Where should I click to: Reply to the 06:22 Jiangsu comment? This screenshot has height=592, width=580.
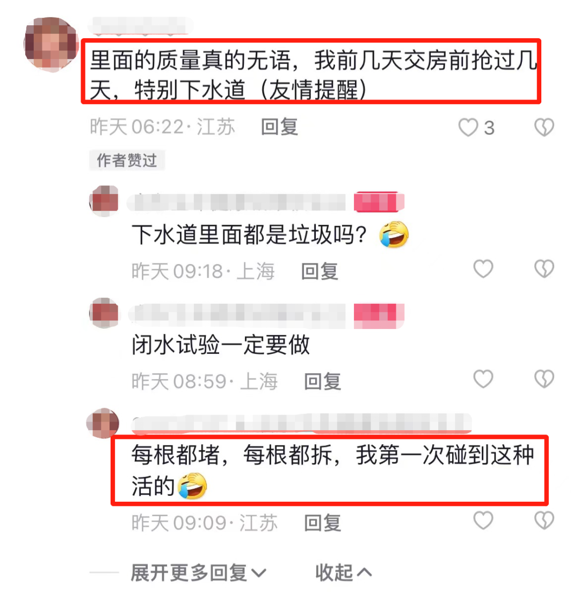point(279,127)
